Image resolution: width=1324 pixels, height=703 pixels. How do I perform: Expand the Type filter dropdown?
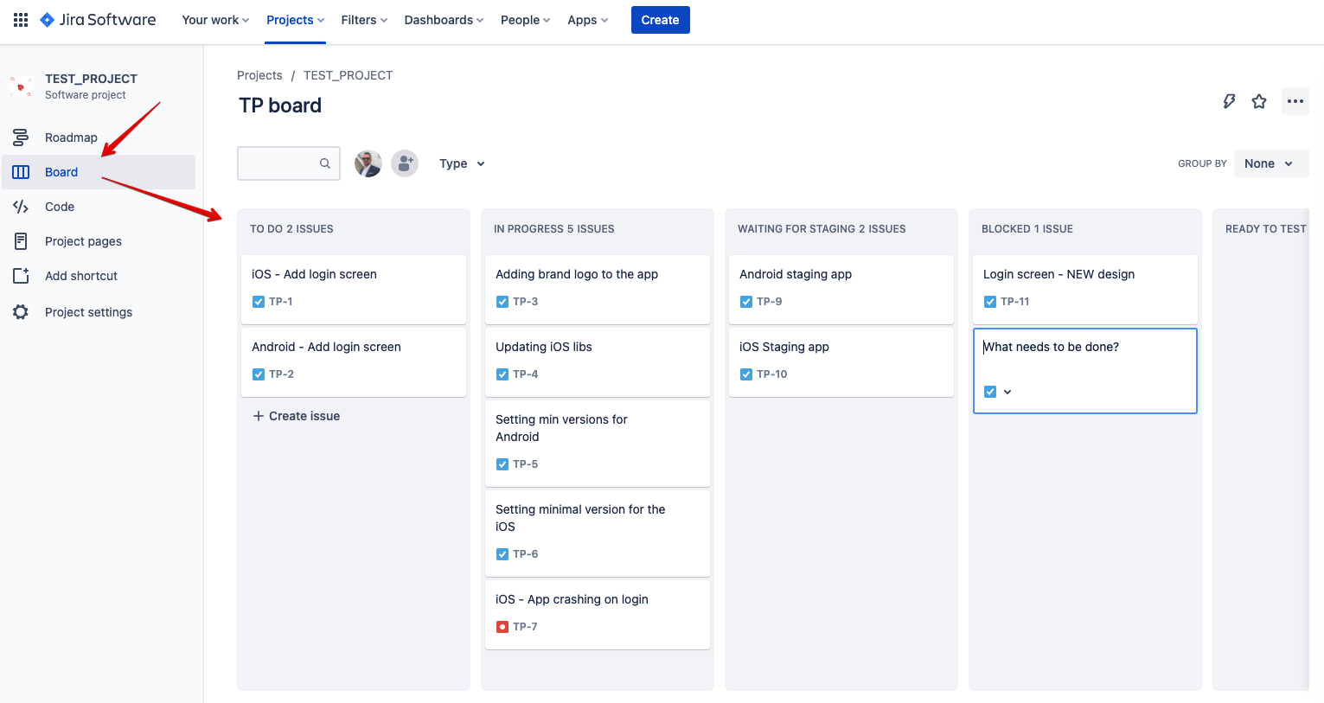(x=462, y=163)
